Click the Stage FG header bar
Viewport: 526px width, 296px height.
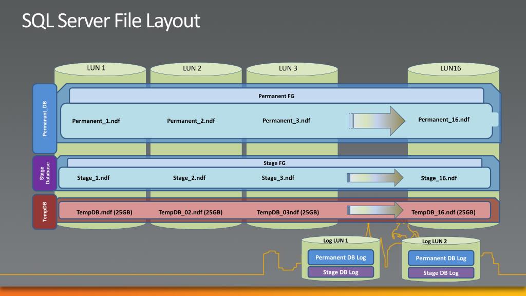(x=274, y=163)
